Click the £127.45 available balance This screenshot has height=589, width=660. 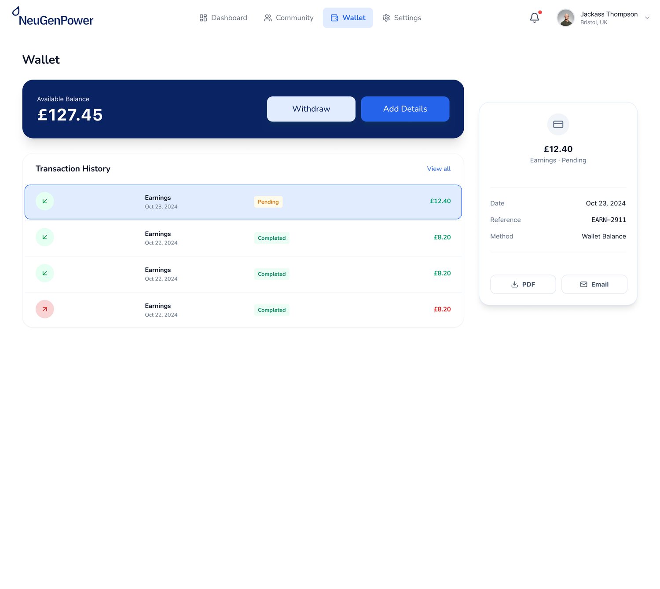tap(70, 115)
